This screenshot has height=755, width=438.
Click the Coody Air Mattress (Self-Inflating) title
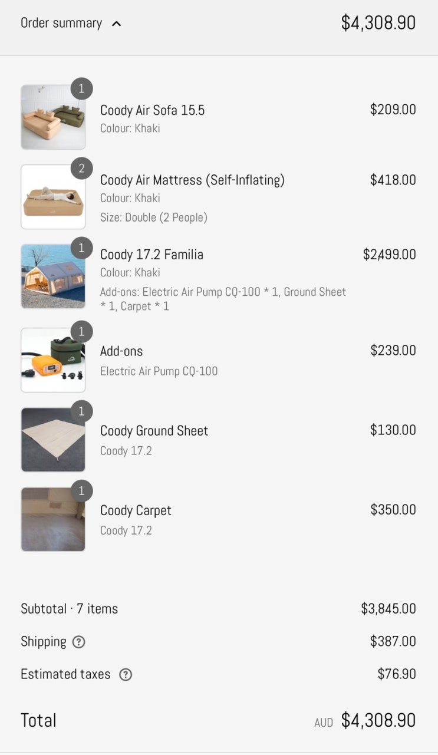click(192, 180)
